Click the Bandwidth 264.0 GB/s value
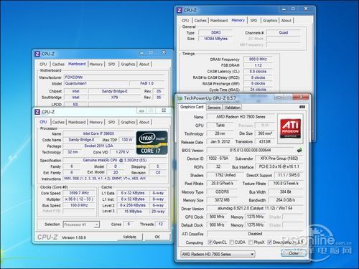 [x=286, y=200]
